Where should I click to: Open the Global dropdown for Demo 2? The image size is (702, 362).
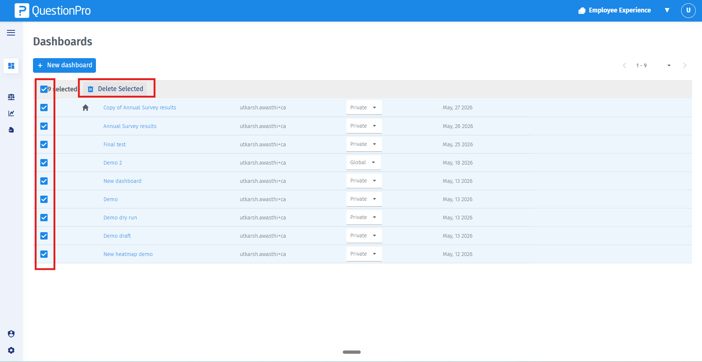click(363, 162)
